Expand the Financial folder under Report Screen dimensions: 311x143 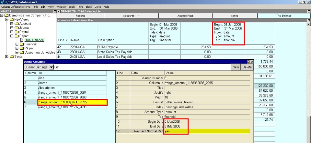(x=17, y=44)
